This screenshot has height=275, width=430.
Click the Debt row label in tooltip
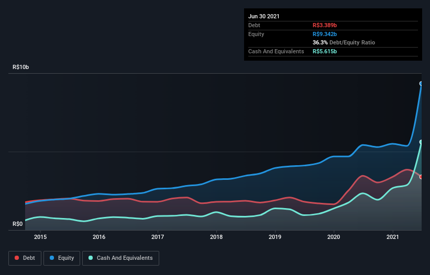pyautogui.click(x=254, y=25)
